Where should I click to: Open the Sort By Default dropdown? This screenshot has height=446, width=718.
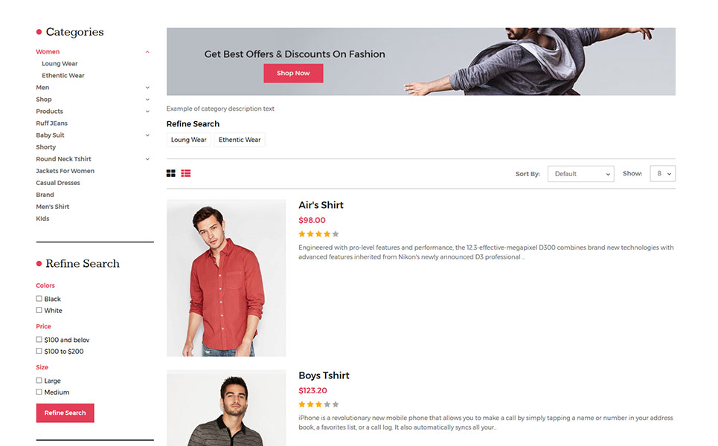pyautogui.click(x=580, y=174)
